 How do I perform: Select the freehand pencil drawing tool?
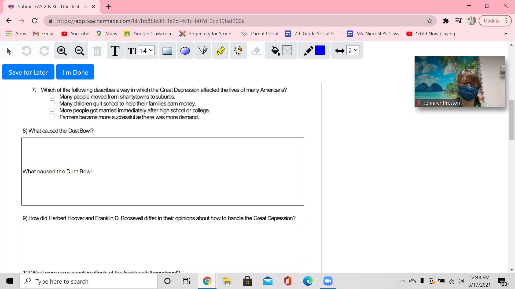[x=238, y=51]
